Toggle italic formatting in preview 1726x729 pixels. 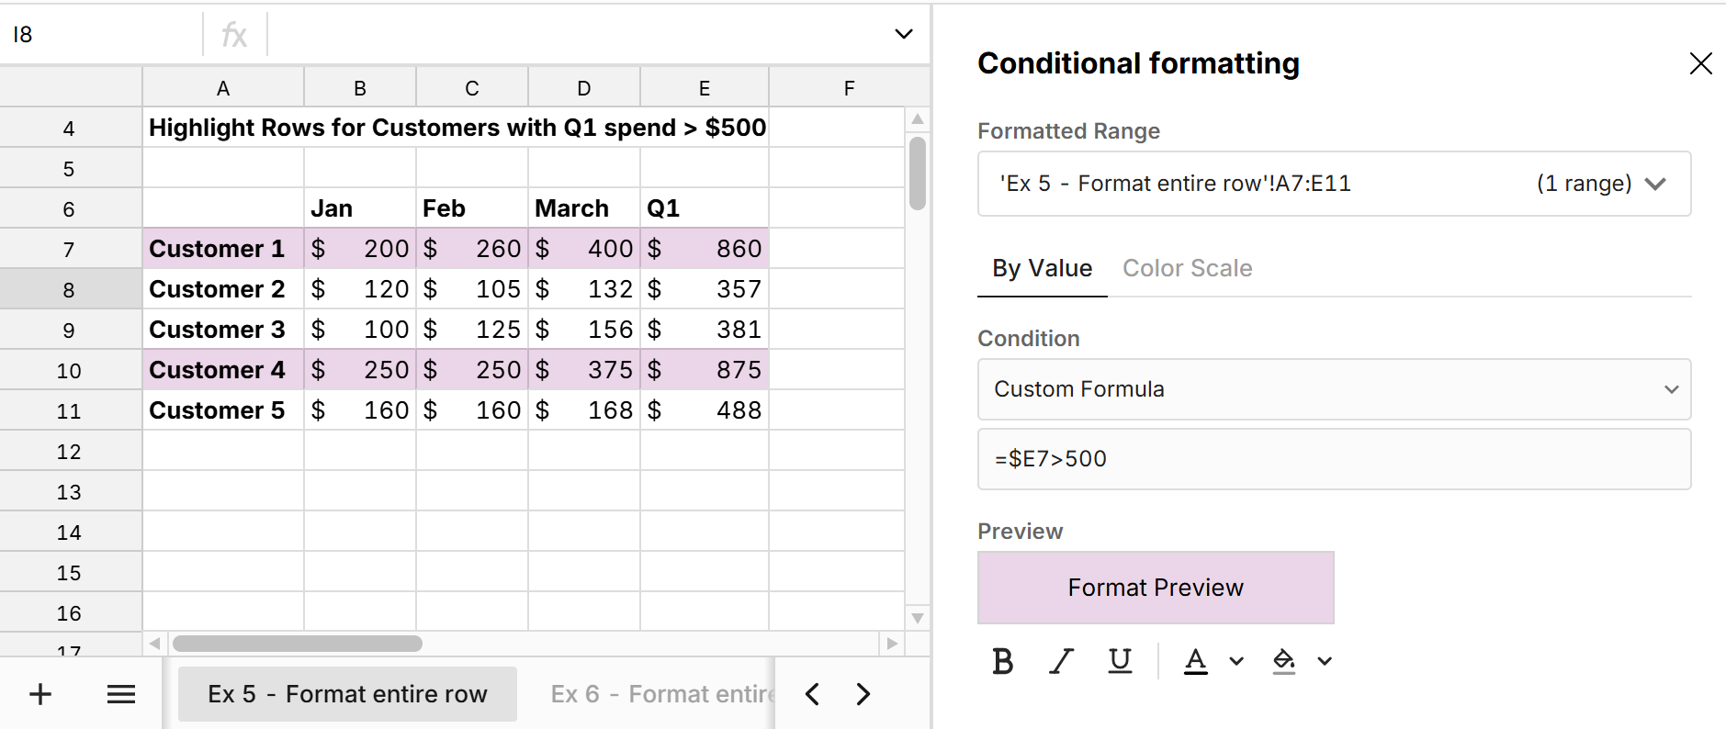[1062, 661]
